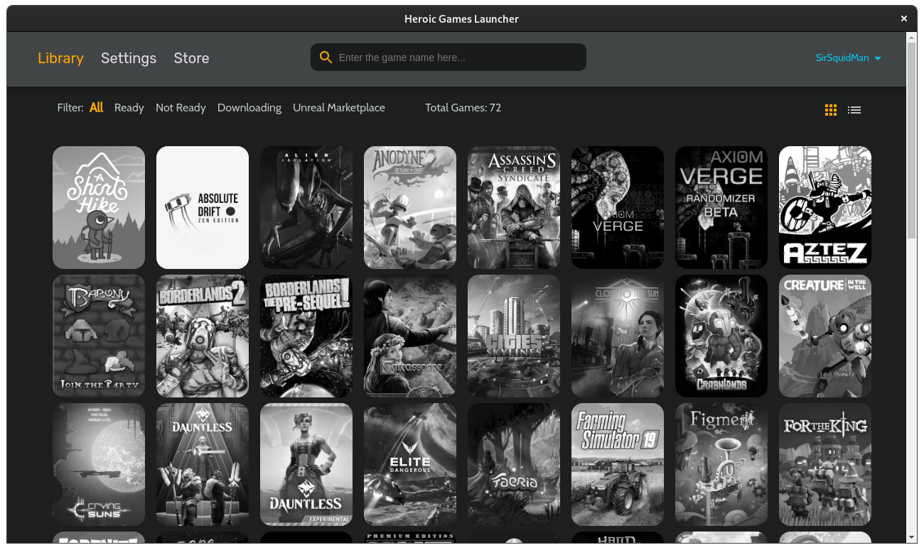Show Not Ready games
Image resolution: width=924 pixels, height=550 pixels.
181,108
